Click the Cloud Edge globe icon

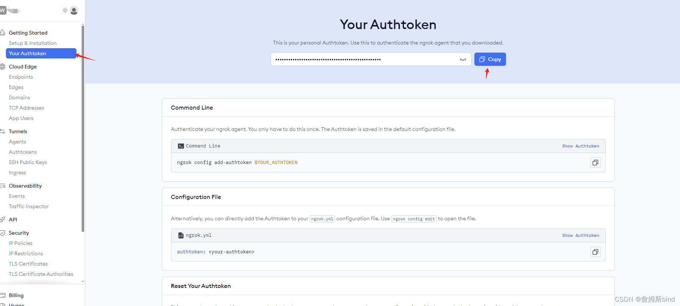3,67
